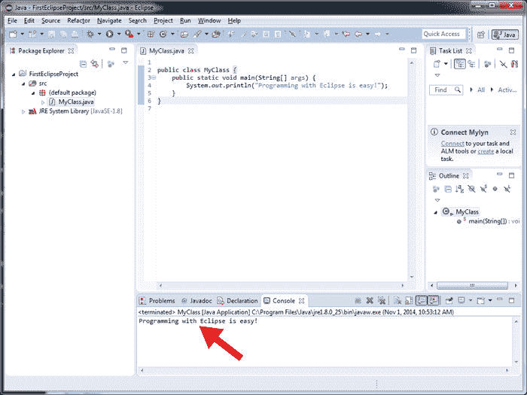Close the Connect Mylyn notice

(513, 132)
